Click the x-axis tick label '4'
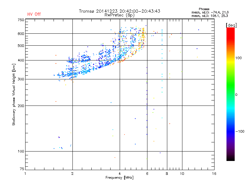 [x=120, y=174]
